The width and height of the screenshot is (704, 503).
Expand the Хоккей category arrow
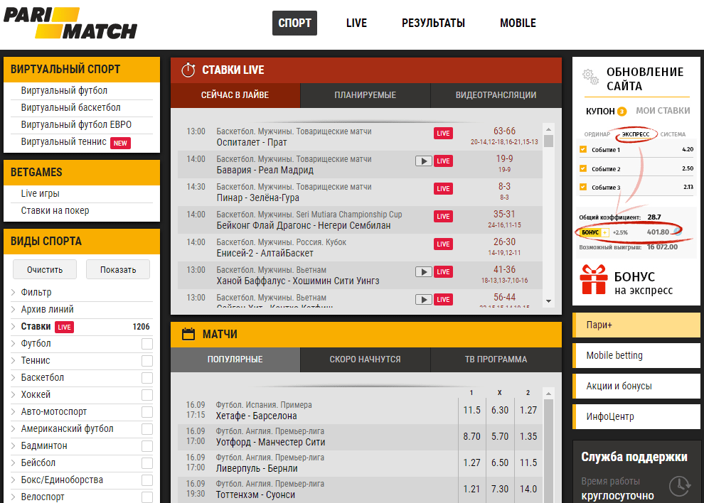(x=14, y=394)
